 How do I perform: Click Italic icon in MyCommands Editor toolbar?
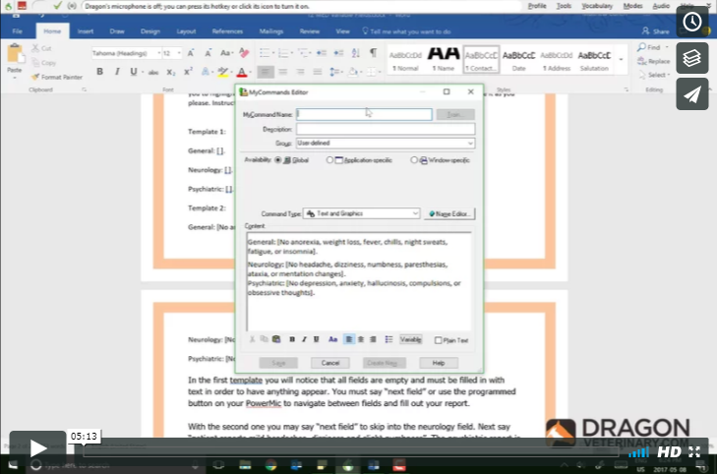[304, 339]
